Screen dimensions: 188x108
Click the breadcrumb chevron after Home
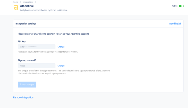[x=20, y=2]
